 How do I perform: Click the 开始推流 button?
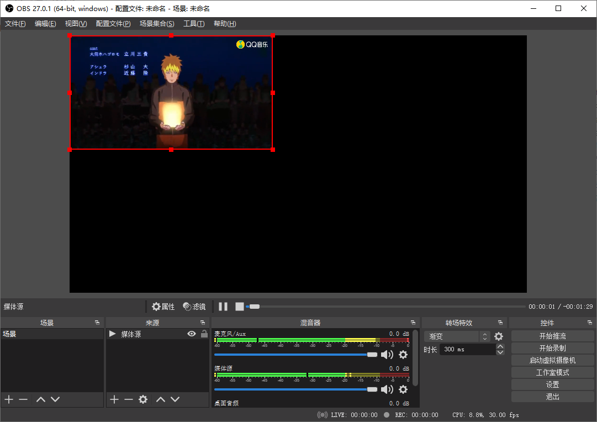[x=552, y=336]
